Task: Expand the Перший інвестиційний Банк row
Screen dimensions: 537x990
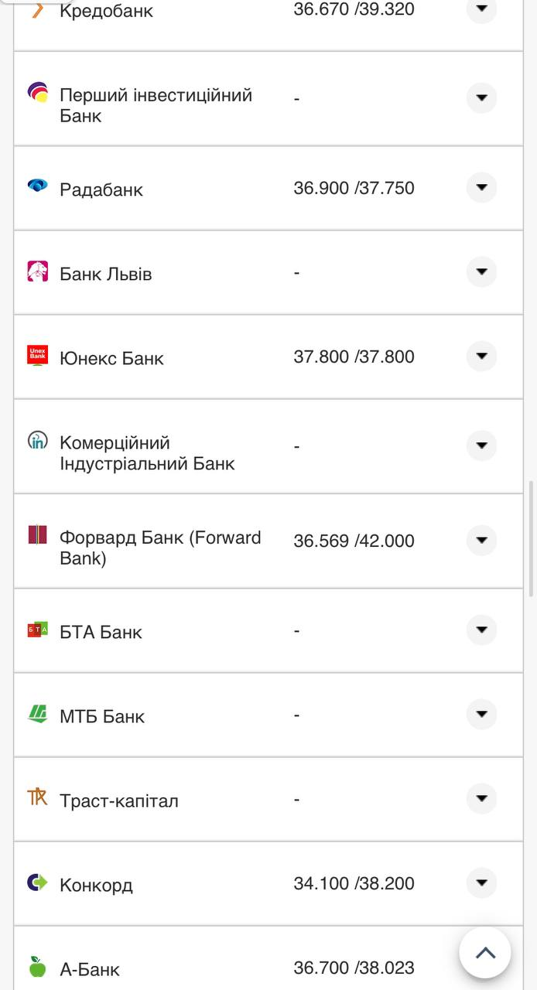Action: click(481, 97)
